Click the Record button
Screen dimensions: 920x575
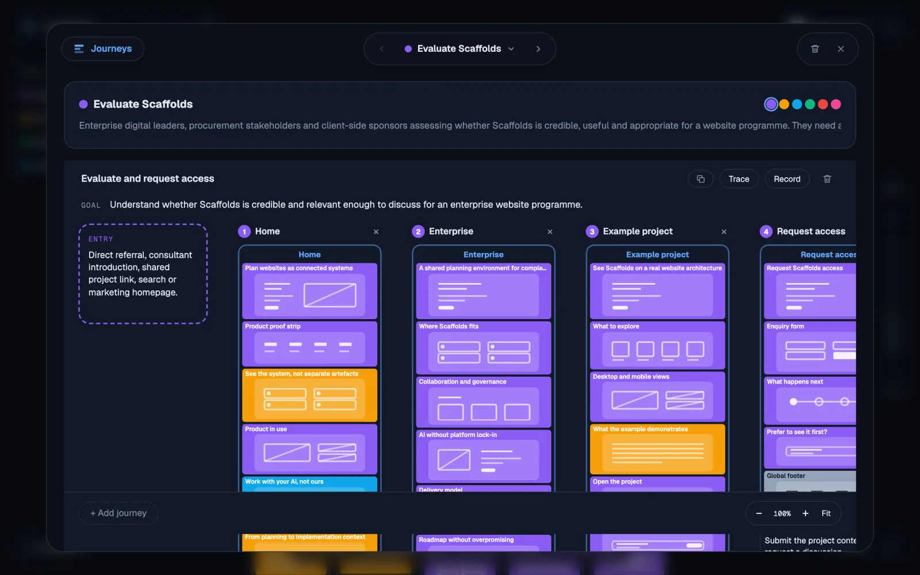click(787, 179)
